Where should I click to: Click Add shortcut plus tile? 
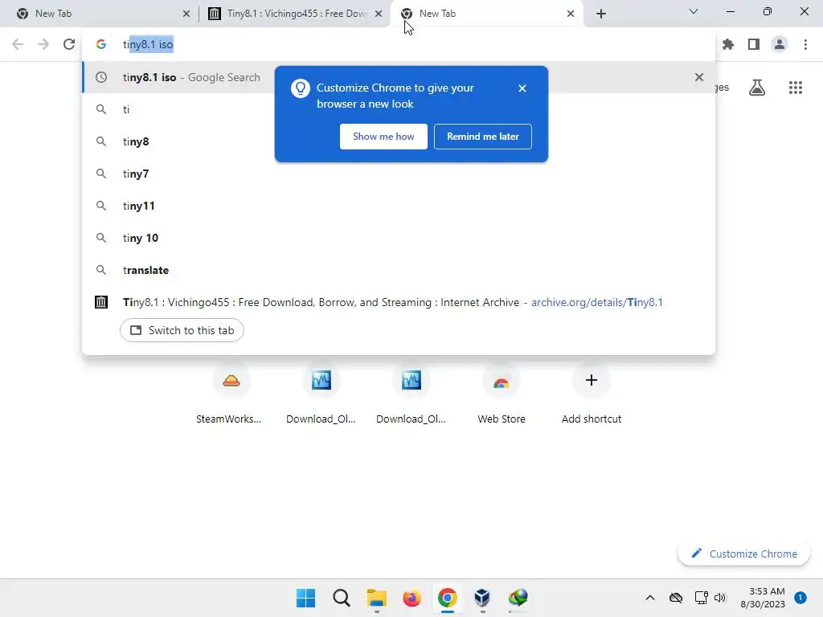(x=592, y=395)
